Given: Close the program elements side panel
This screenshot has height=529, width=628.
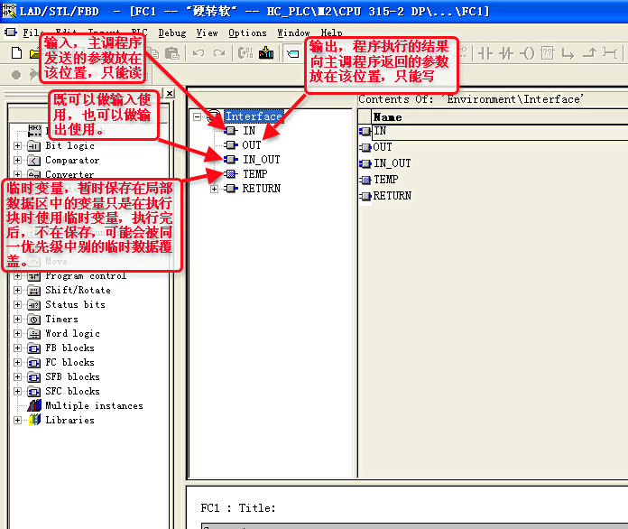Looking at the screenshot, I should click(170, 93).
